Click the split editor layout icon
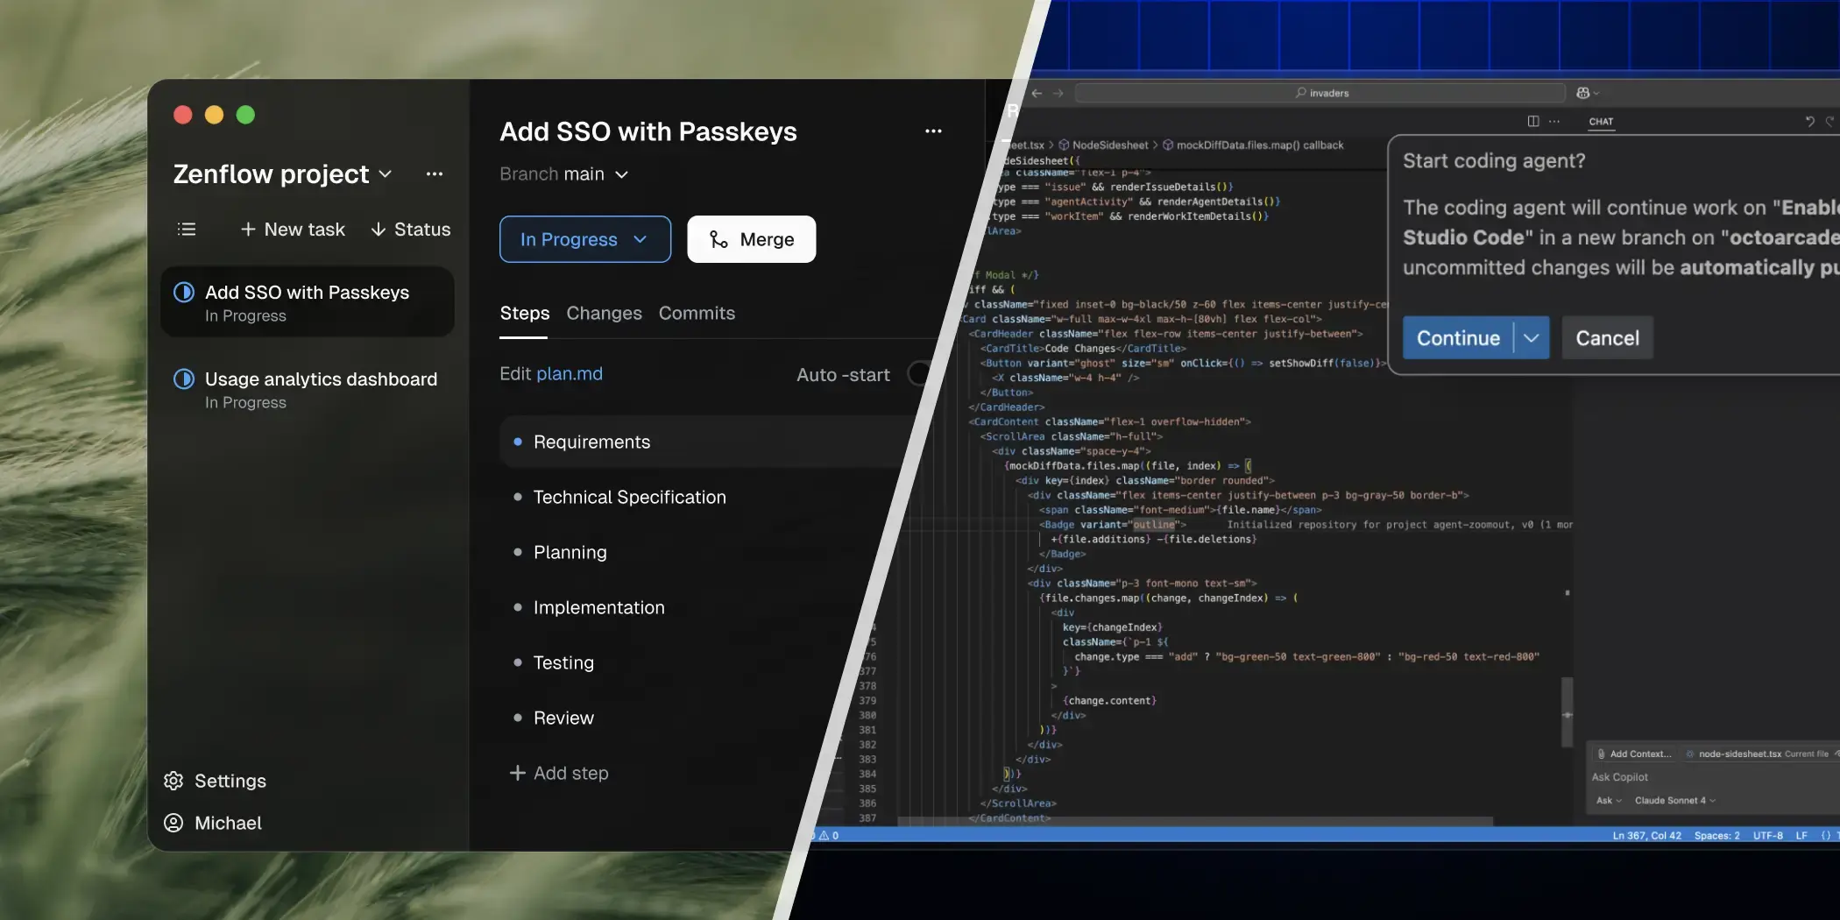This screenshot has width=1840, height=920. tap(1532, 122)
